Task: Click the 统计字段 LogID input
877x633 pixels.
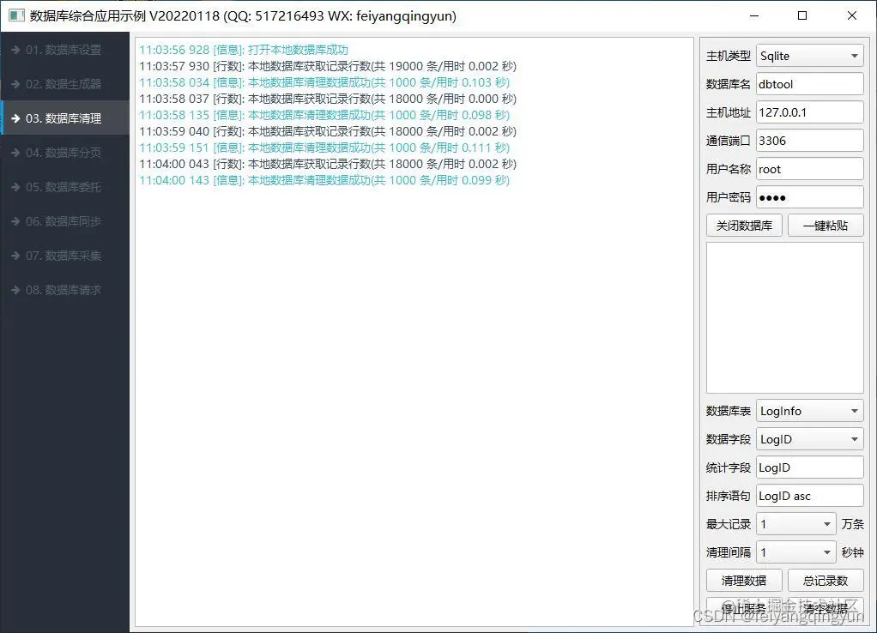Action: coord(810,467)
